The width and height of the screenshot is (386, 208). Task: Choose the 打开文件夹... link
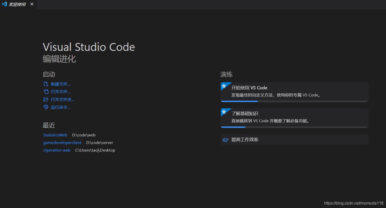point(63,100)
